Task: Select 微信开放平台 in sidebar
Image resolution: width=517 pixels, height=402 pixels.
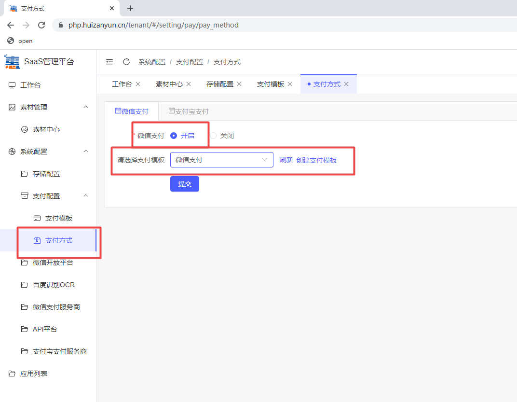Action: coord(48,263)
